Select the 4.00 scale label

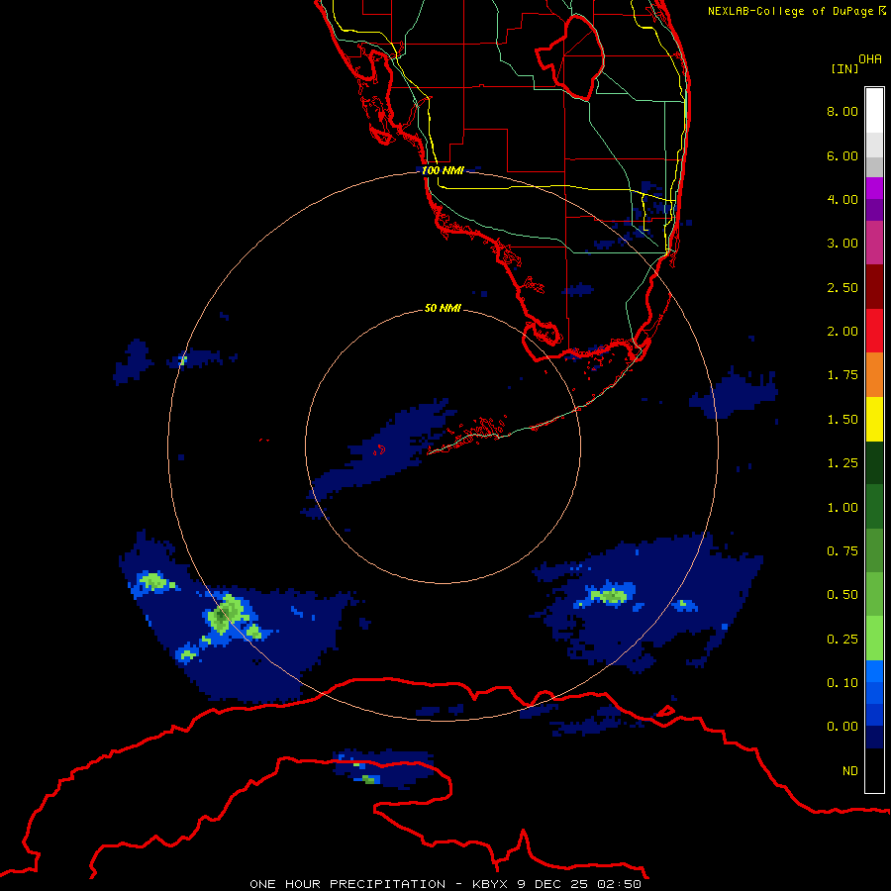[842, 199]
